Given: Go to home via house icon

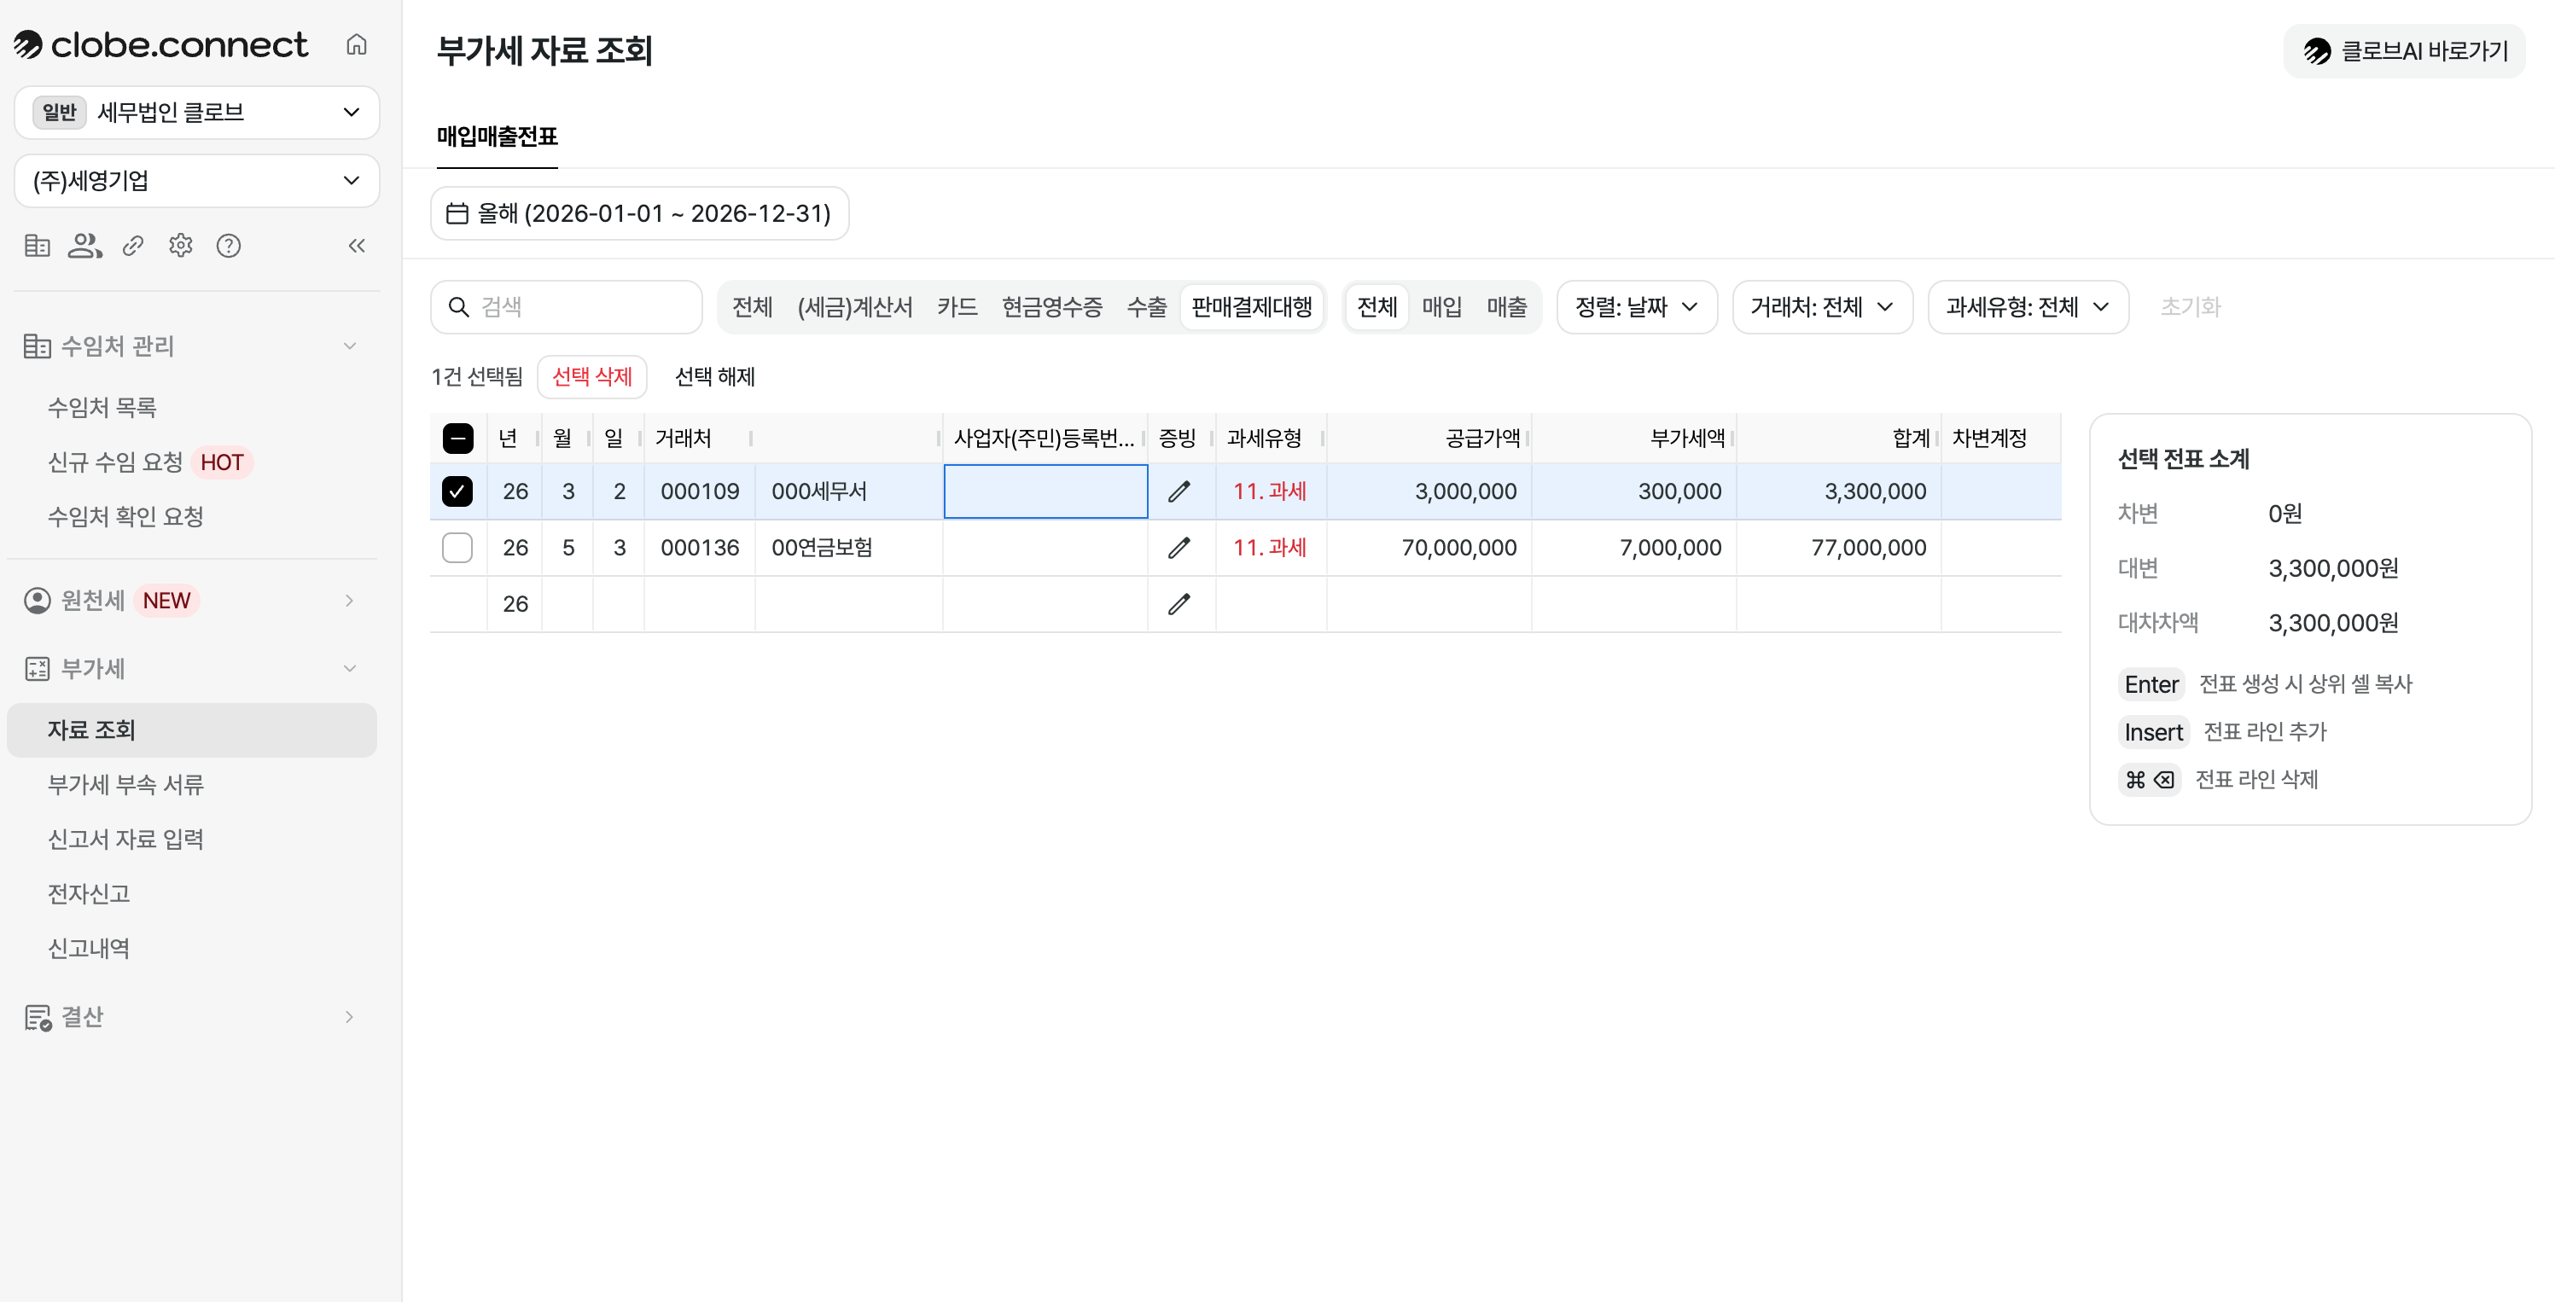Looking at the screenshot, I should (x=356, y=44).
